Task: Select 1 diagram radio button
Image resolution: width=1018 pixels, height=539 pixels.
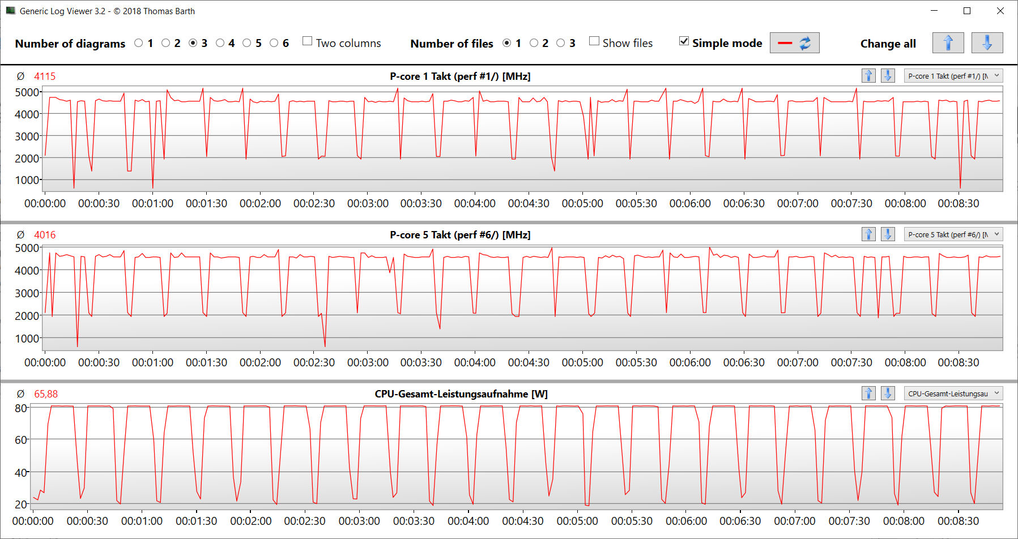Action: coord(139,43)
